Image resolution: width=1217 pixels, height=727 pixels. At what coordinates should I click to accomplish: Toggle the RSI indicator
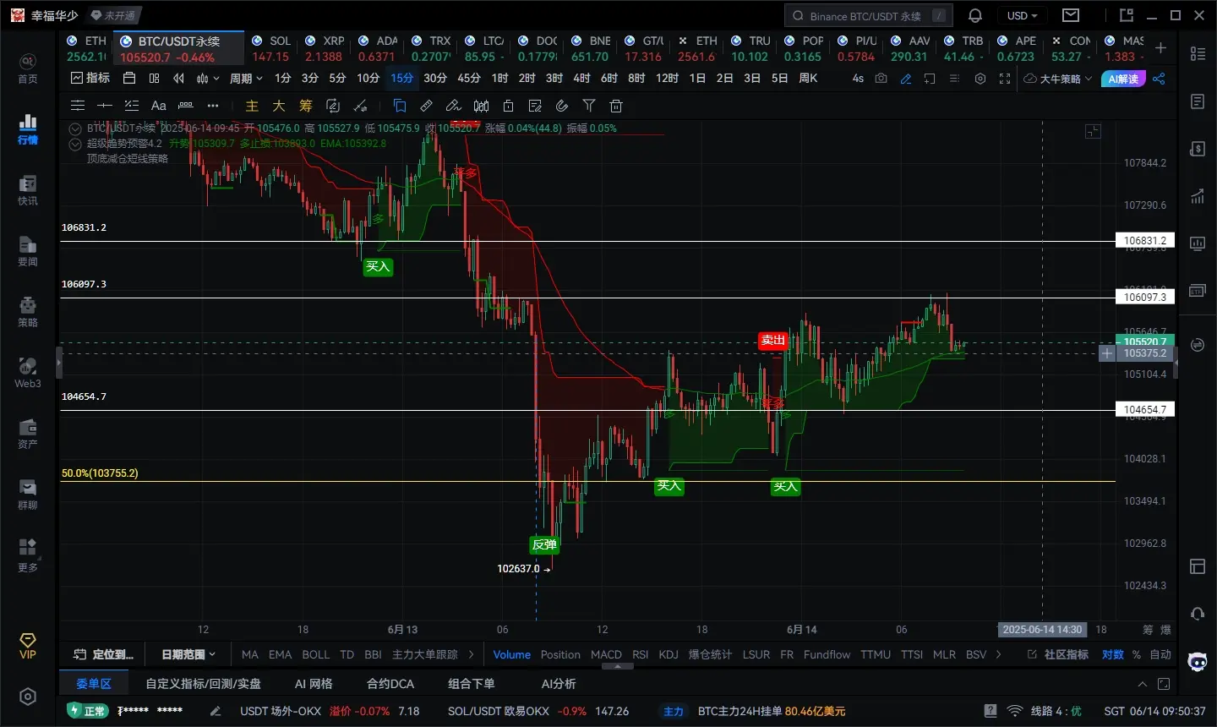641,654
